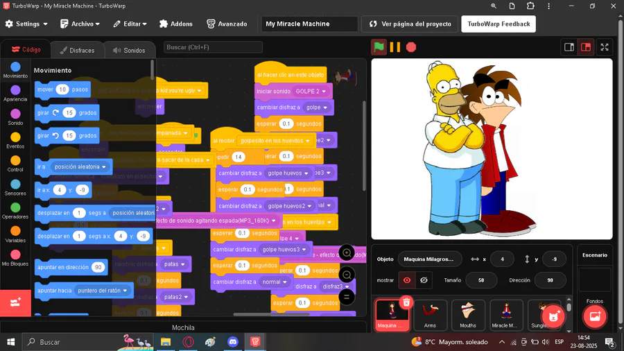Viewport: 624px width, 351px height.
Task: Select the Sonido block category
Action: pos(15,117)
